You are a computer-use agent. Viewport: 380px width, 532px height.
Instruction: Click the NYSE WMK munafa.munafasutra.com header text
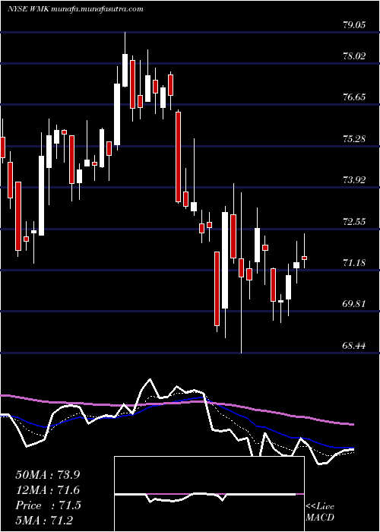[75, 9]
